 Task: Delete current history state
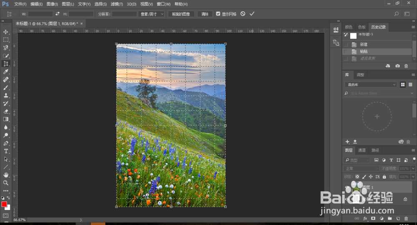tap(406, 66)
